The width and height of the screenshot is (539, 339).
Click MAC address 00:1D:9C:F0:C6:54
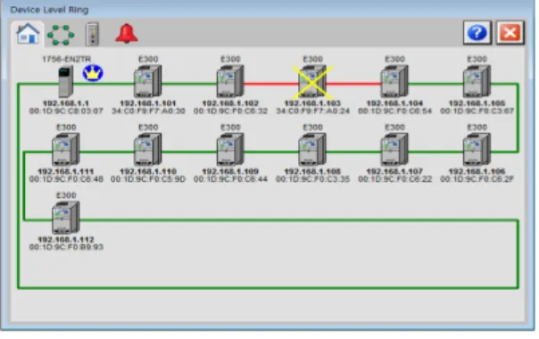click(x=394, y=111)
